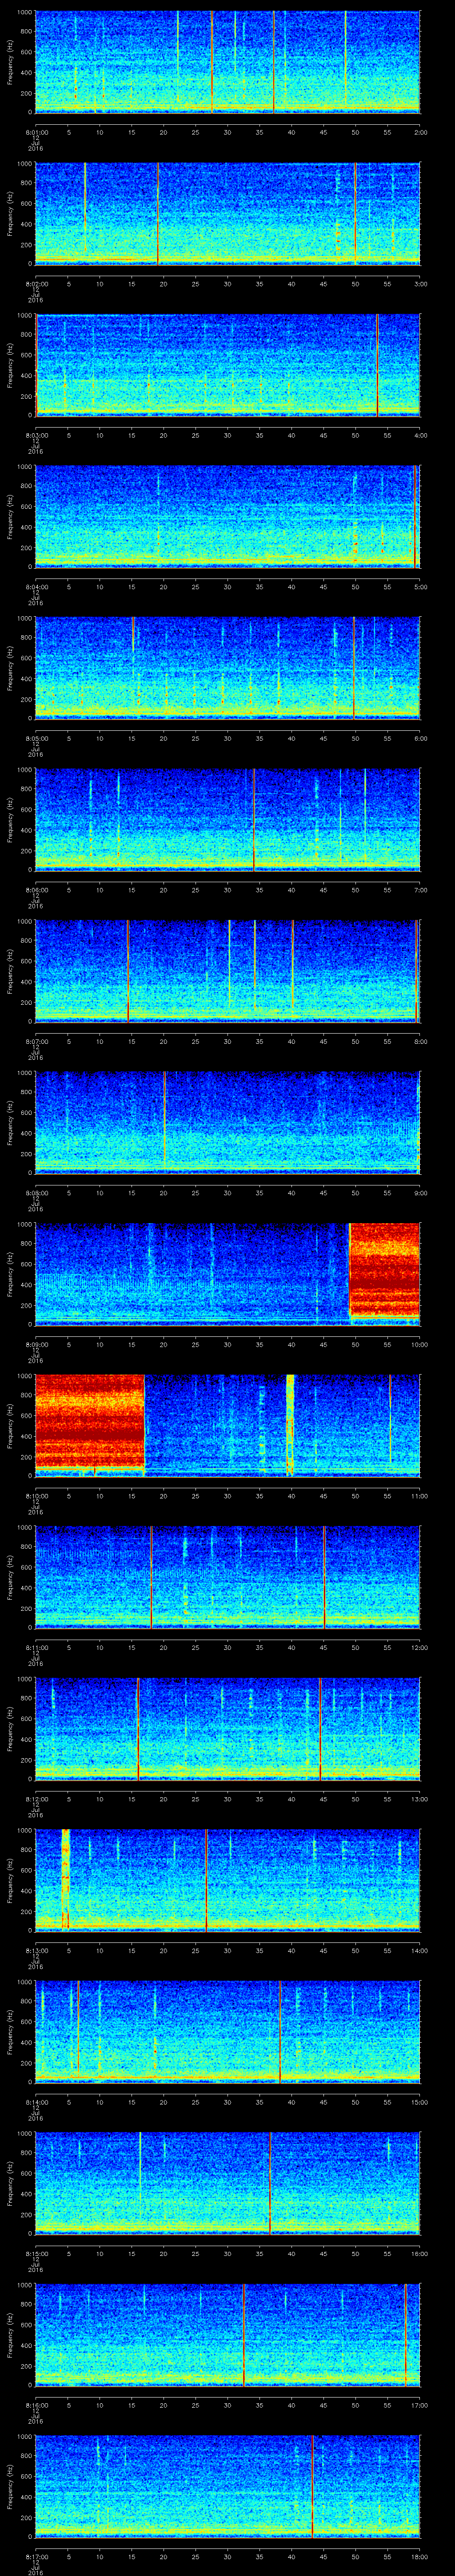Click the '8:04:00' start time label
This screenshot has width=455, height=2576.
click(36, 587)
